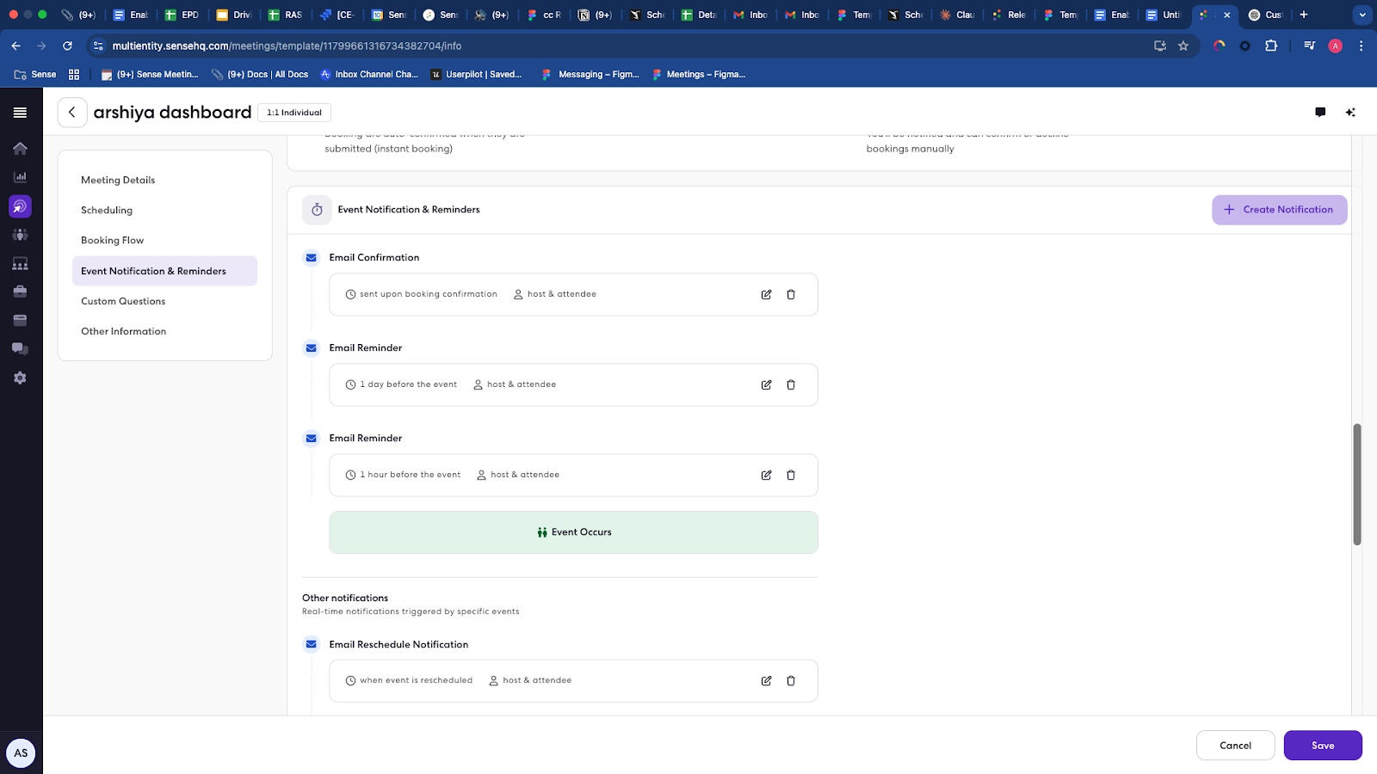This screenshot has height=774, width=1377.
Task: Click the 'when event is rescheduled' text
Action: 416,680
